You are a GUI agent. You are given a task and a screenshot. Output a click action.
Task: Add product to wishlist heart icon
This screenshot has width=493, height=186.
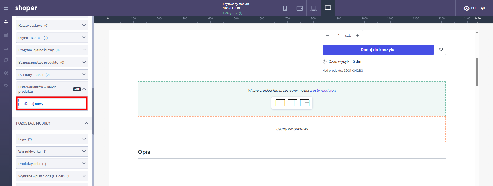(x=441, y=50)
